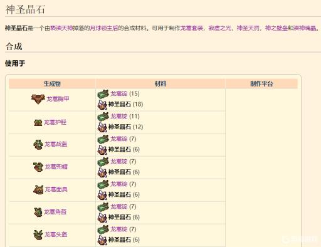Click the 制作平台 column header
The width and height of the screenshot is (321, 247).
[x=261, y=84]
